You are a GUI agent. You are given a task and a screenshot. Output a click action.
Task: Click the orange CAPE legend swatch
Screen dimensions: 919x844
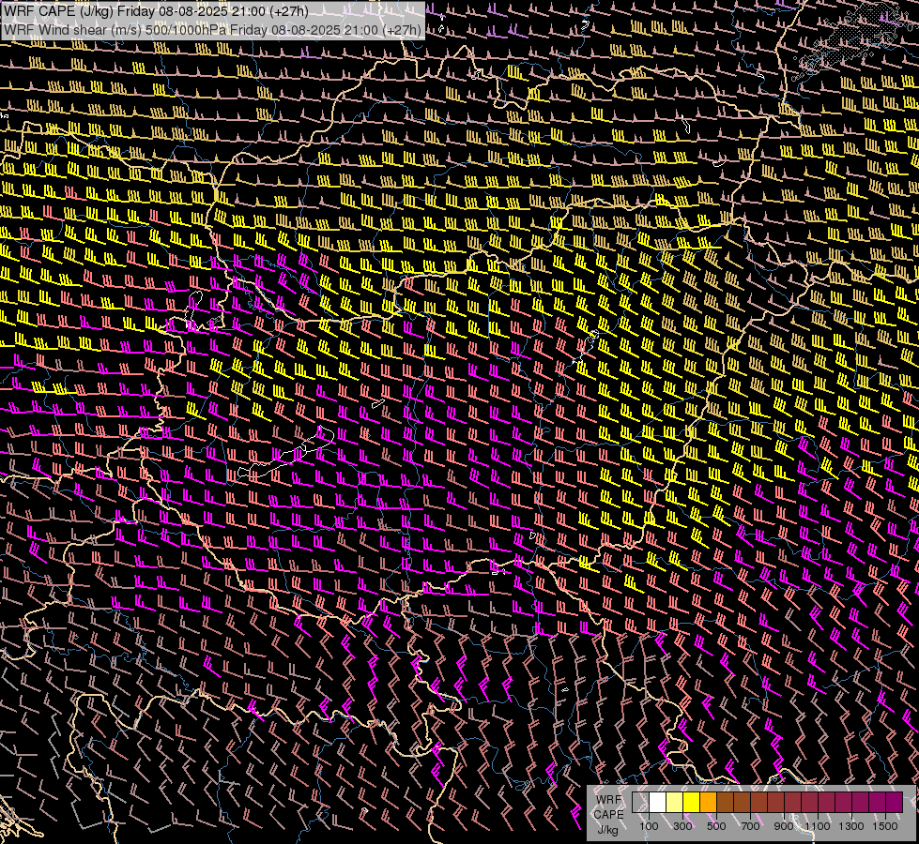pyautogui.click(x=708, y=802)
